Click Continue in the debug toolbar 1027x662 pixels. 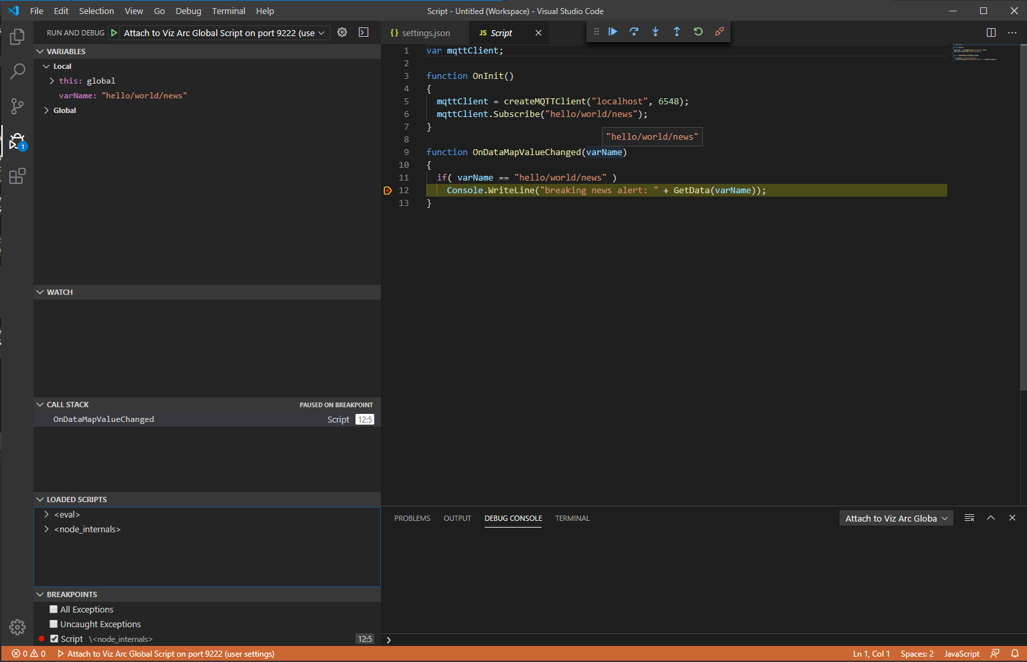tap(613, 31)
